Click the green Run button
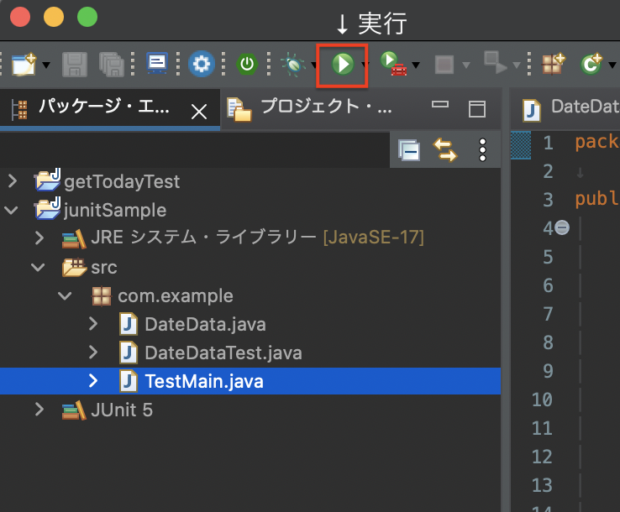The width and height of the screenshot is (620, 512). [x=343, y=64]
